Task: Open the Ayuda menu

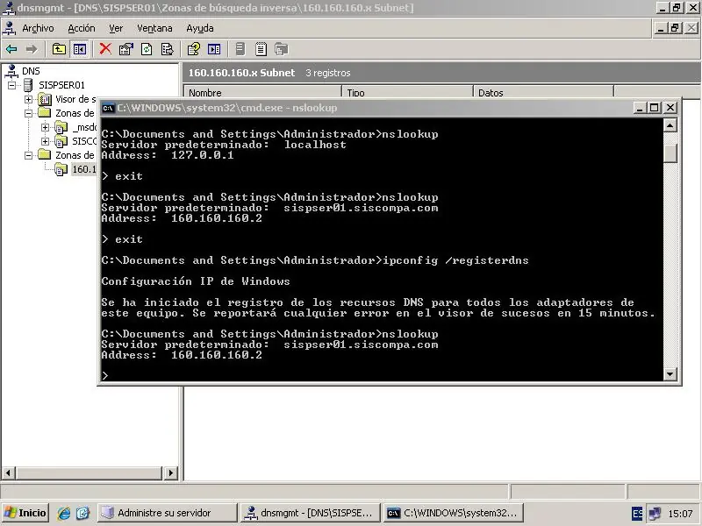Action: 200,28
